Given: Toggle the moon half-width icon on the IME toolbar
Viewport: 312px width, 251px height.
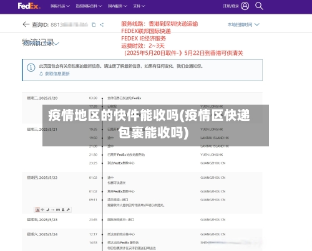Looking at the screenshot, I should coord(47,210).
